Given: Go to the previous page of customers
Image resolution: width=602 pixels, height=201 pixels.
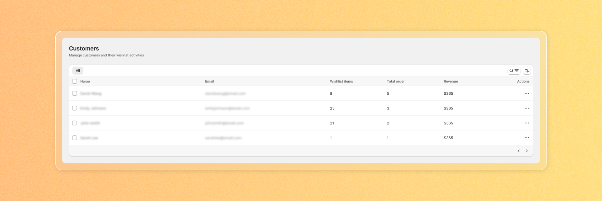Looking at the screenshot, I should point(519,151).
